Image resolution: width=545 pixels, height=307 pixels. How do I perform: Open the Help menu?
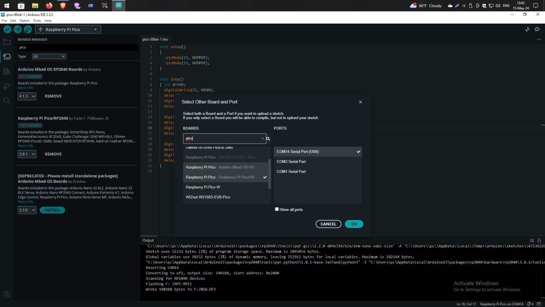pyautogui.click(x=48, y=21)
